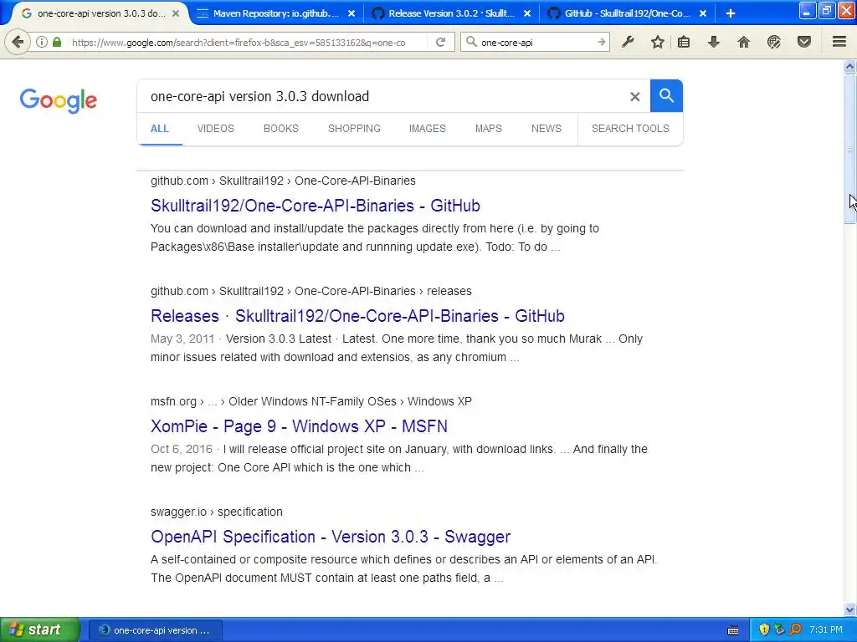857x642 pixels.
Task: Switch to GitHub Skulltrail192/One-Co tab
Action: [628, 13]
